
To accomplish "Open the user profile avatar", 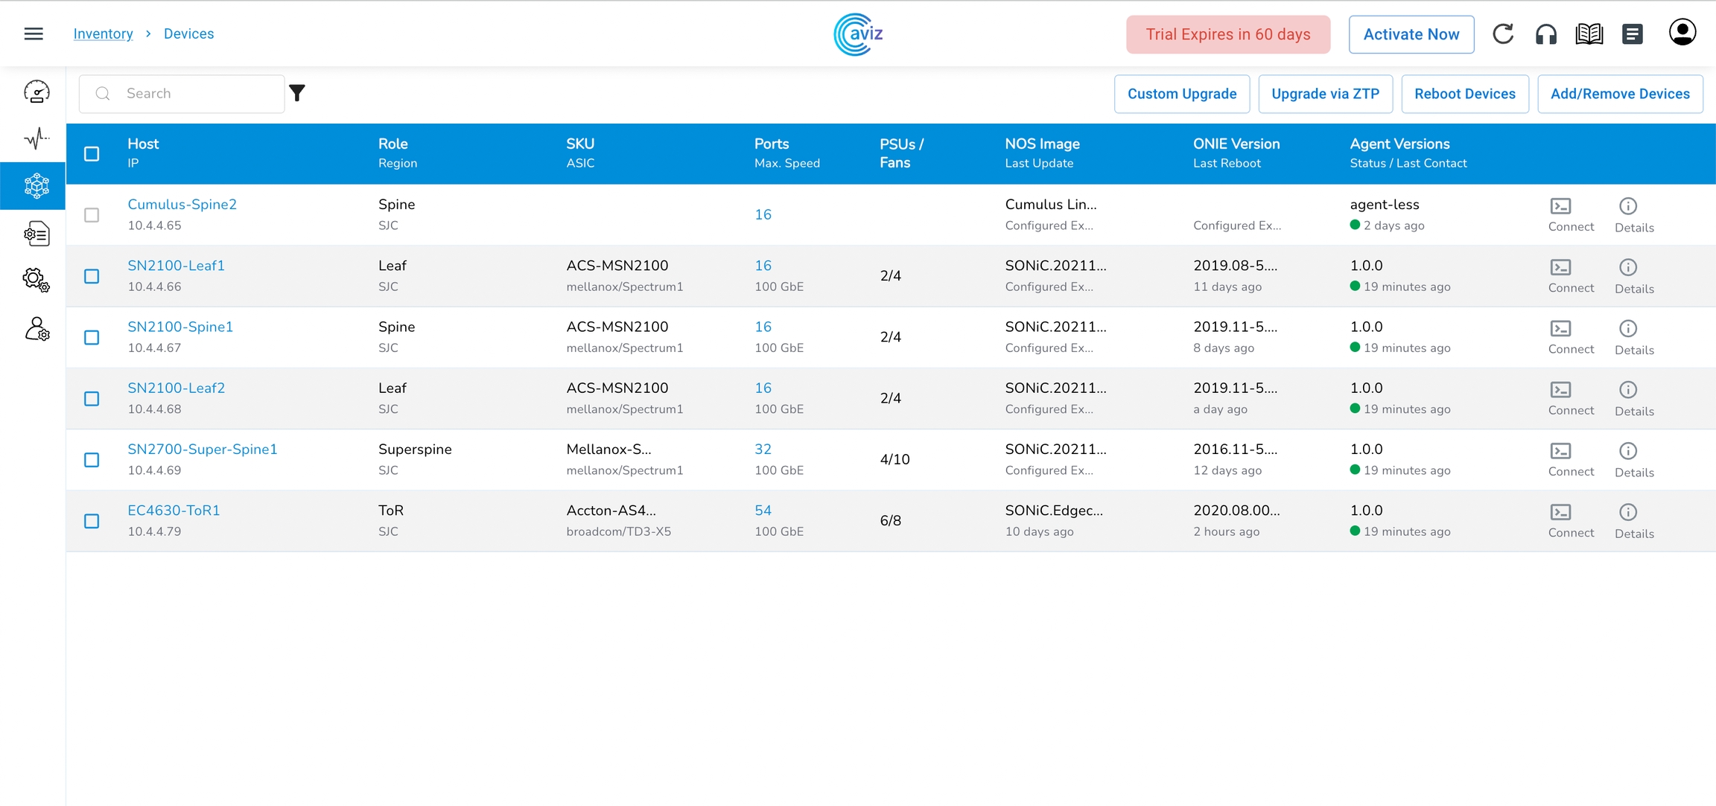I will click(1682, 33).
